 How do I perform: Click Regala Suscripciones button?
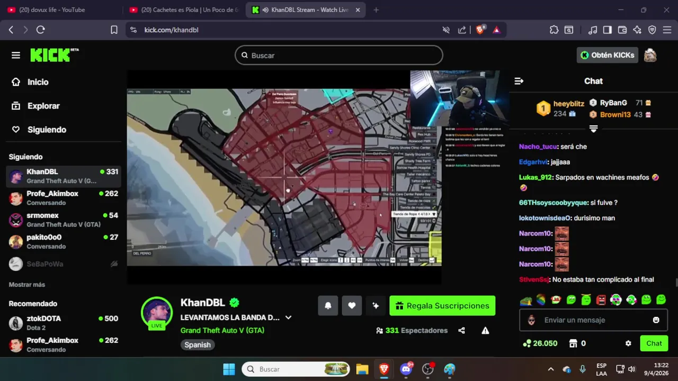coord(442,305)
